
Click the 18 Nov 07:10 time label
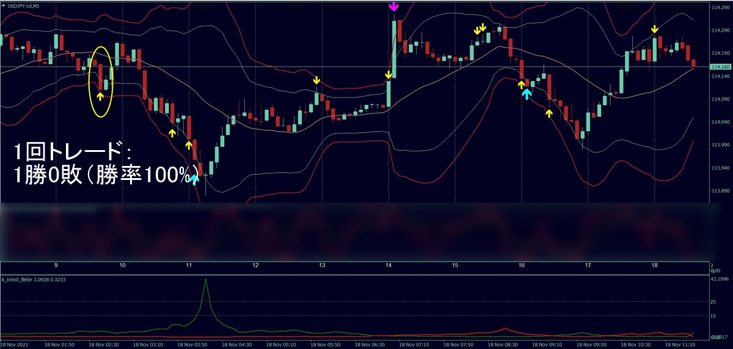coord(414,344)
